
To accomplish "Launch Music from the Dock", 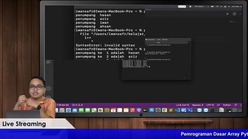I will click(x=133, y=110).
